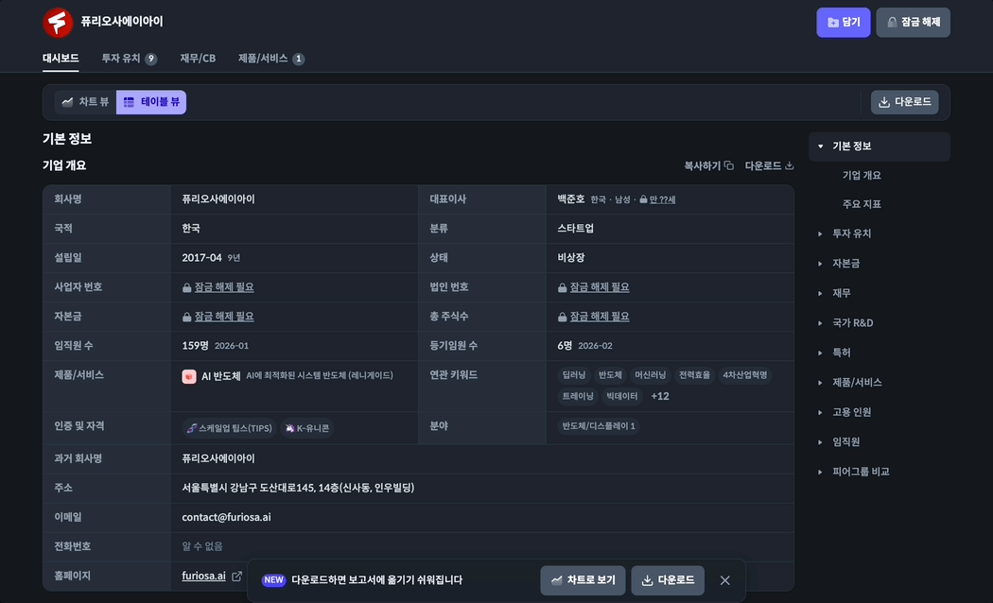Expand the 특허 sidebar section

click(821, 353)
